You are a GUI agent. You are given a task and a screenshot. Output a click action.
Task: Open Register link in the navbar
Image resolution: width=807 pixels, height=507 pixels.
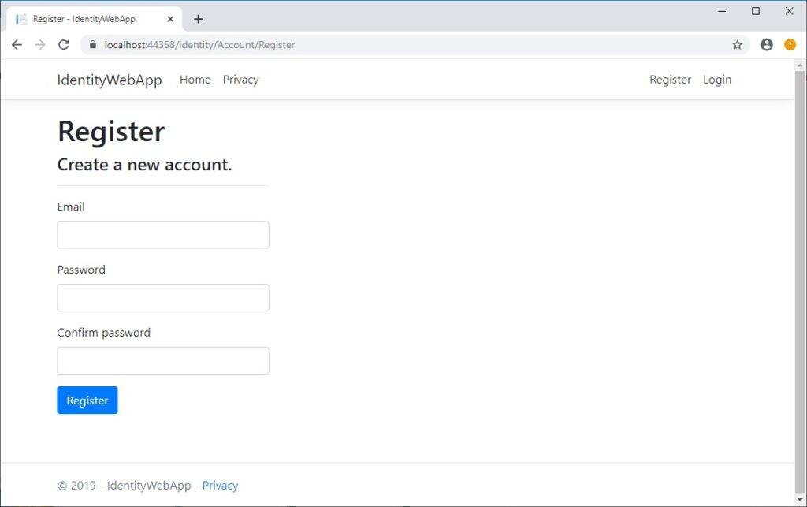pos(670,80)
